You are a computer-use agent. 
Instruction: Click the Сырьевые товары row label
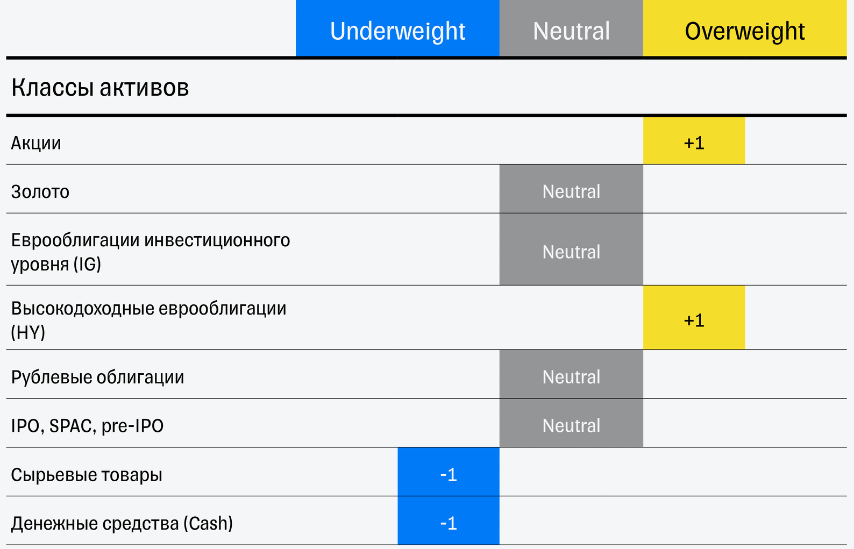pos(87,475)
